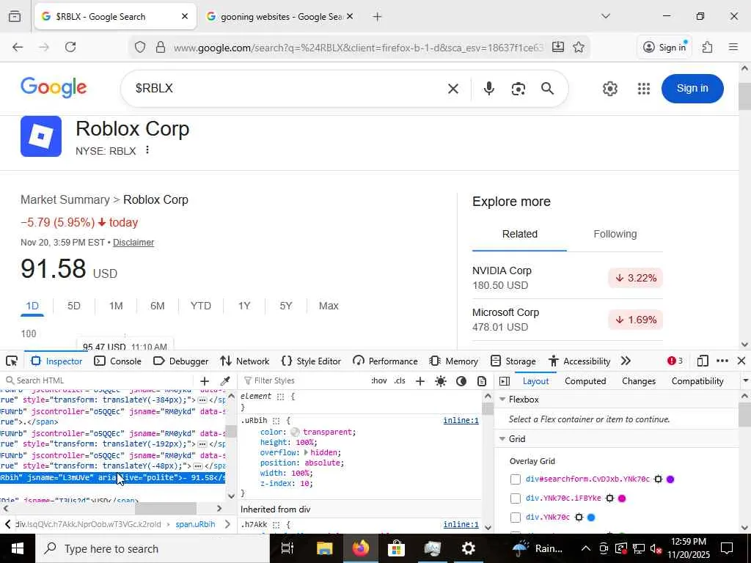This screenshot has height=563, width=751.
Task: Collapse the Flexbox section
Action: point(502,400)
